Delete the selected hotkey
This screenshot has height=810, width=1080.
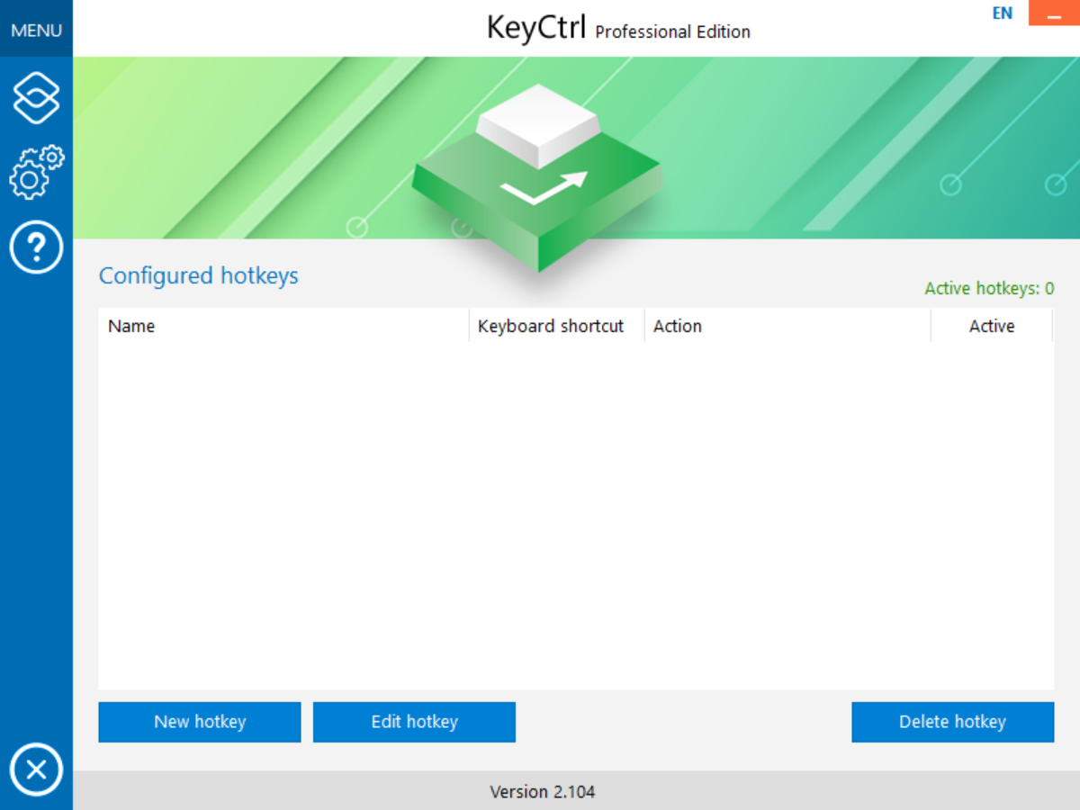(952, 721)
